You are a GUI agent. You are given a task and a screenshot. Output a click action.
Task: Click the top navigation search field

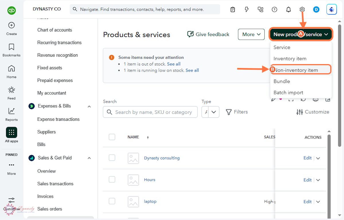click(x=145, y=9)
